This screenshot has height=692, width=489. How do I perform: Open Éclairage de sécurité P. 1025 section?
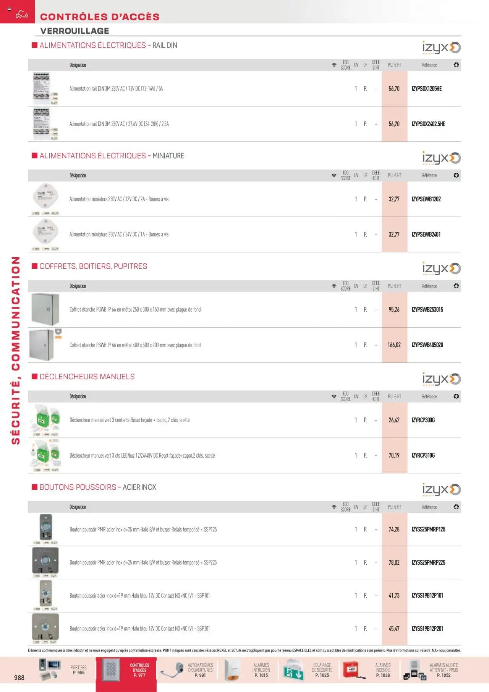(x=309, y=670)
